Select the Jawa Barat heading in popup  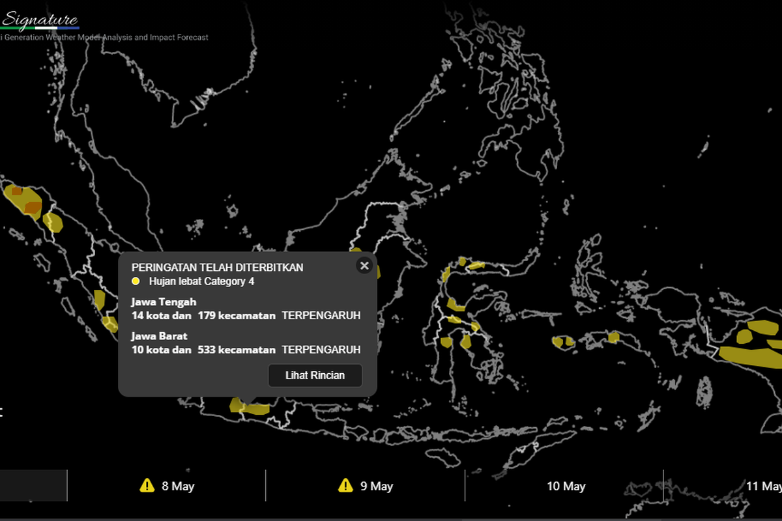[x=159, y=336]
